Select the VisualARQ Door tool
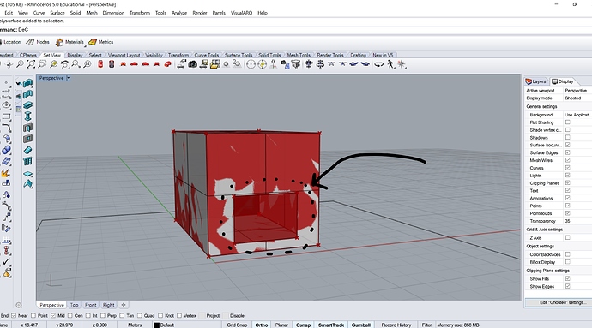Screen dimensions: 592x328 point(28,128)
